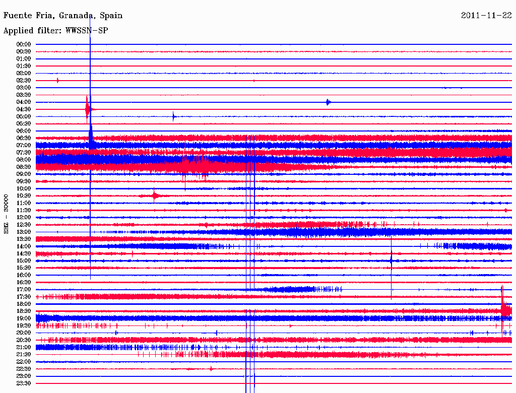Select the 20:00 time label
Viewport: 516px width, 393px height.
(x=24, y=333)
